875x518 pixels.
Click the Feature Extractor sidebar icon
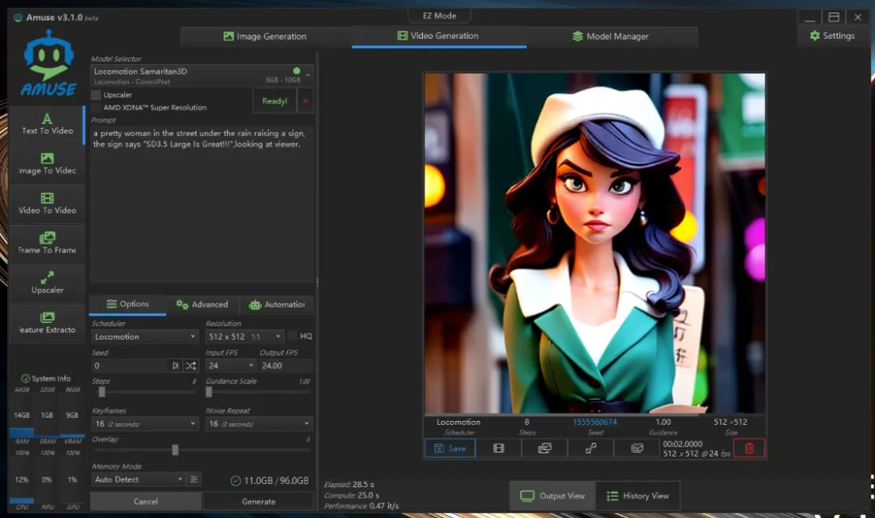[47, 321]
